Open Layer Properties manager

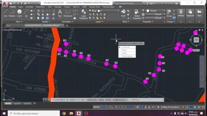(x=83, y=14)
